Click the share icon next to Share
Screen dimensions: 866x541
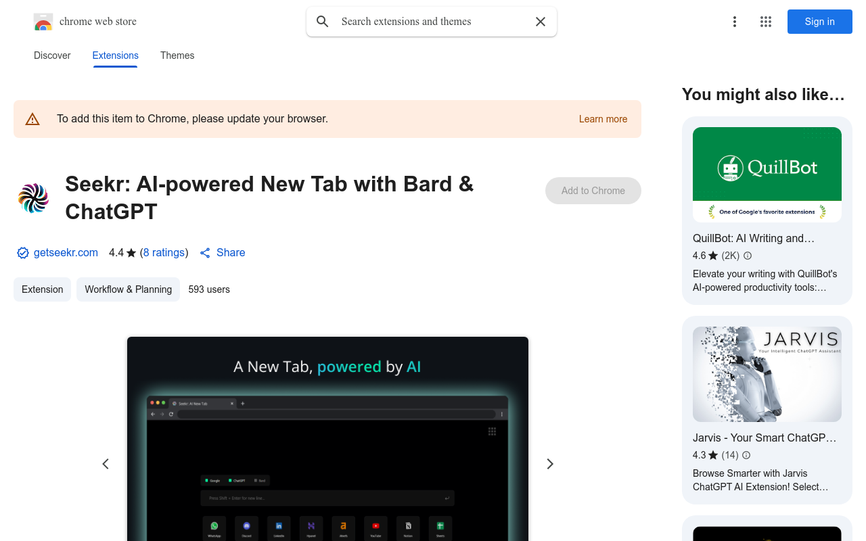(x=205, y=253)
